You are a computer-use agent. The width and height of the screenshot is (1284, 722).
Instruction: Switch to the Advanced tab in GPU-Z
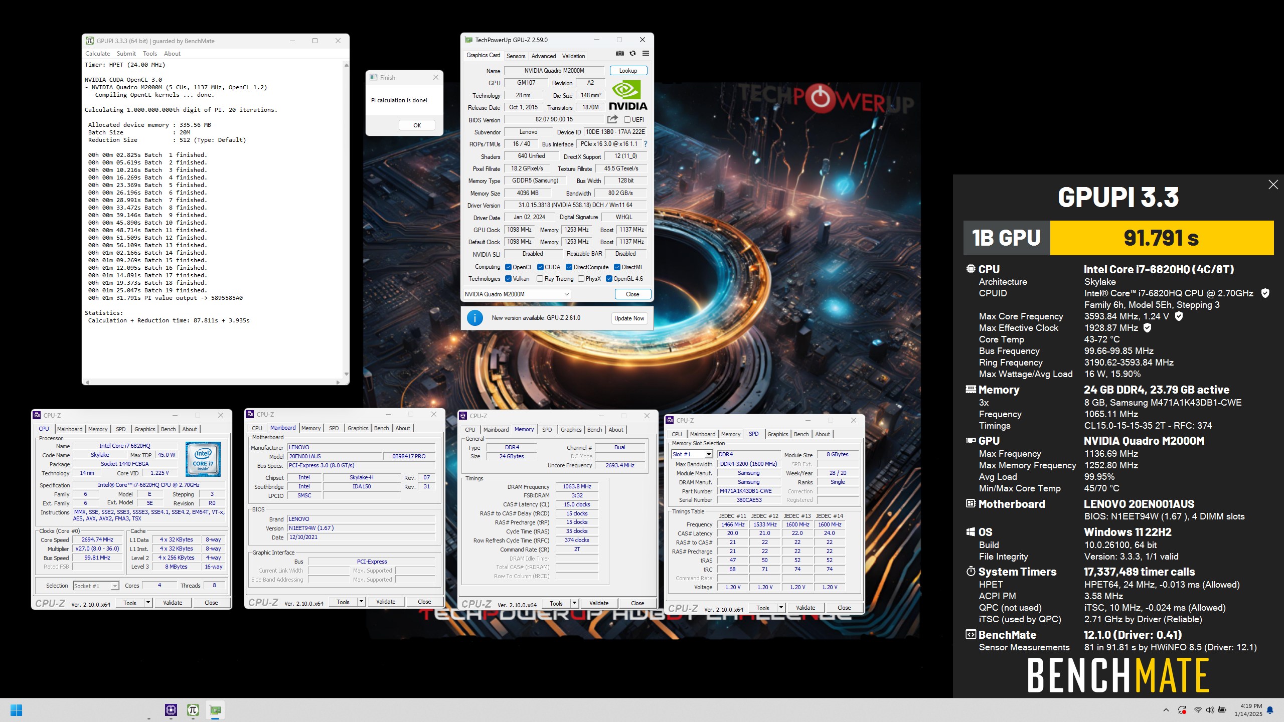pos(543,56)
